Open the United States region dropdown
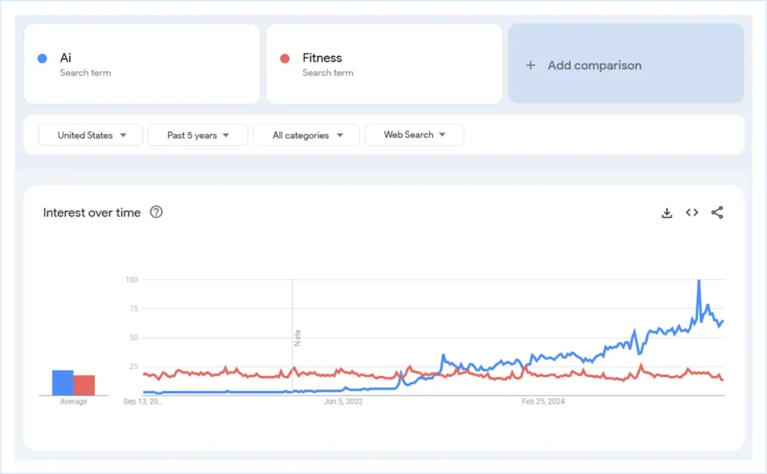Screen dimensions: 767x474 pos(90,135)
